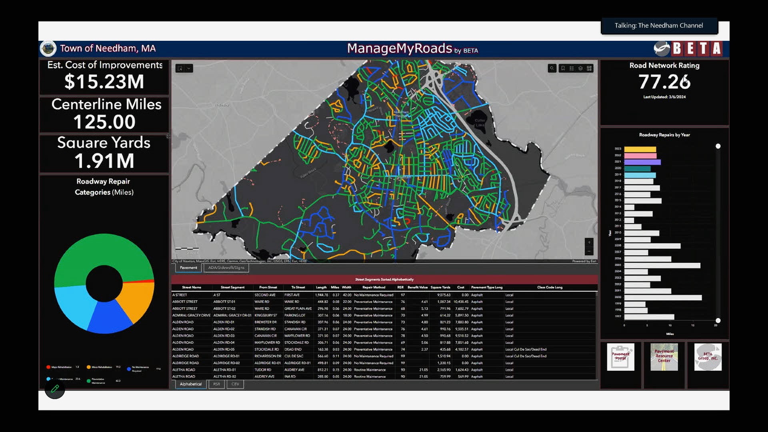Click the Centerline Miles 125.00 value

(104, 122)
